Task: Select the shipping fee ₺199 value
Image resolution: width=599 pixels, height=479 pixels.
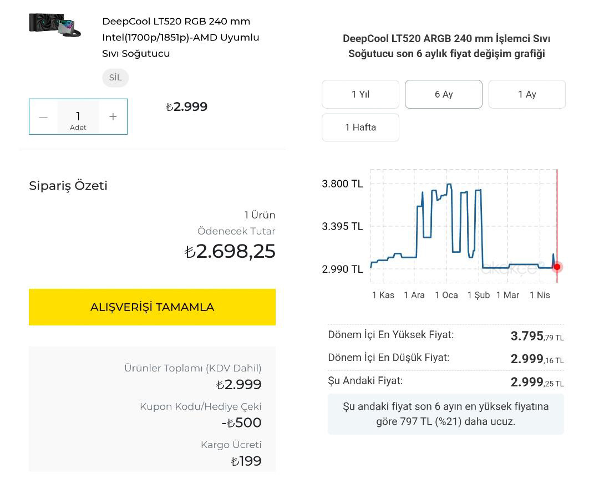Action: (246, 461)
